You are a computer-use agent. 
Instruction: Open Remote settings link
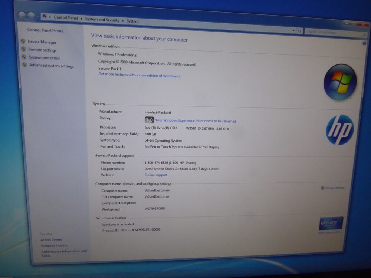[43, 50]
